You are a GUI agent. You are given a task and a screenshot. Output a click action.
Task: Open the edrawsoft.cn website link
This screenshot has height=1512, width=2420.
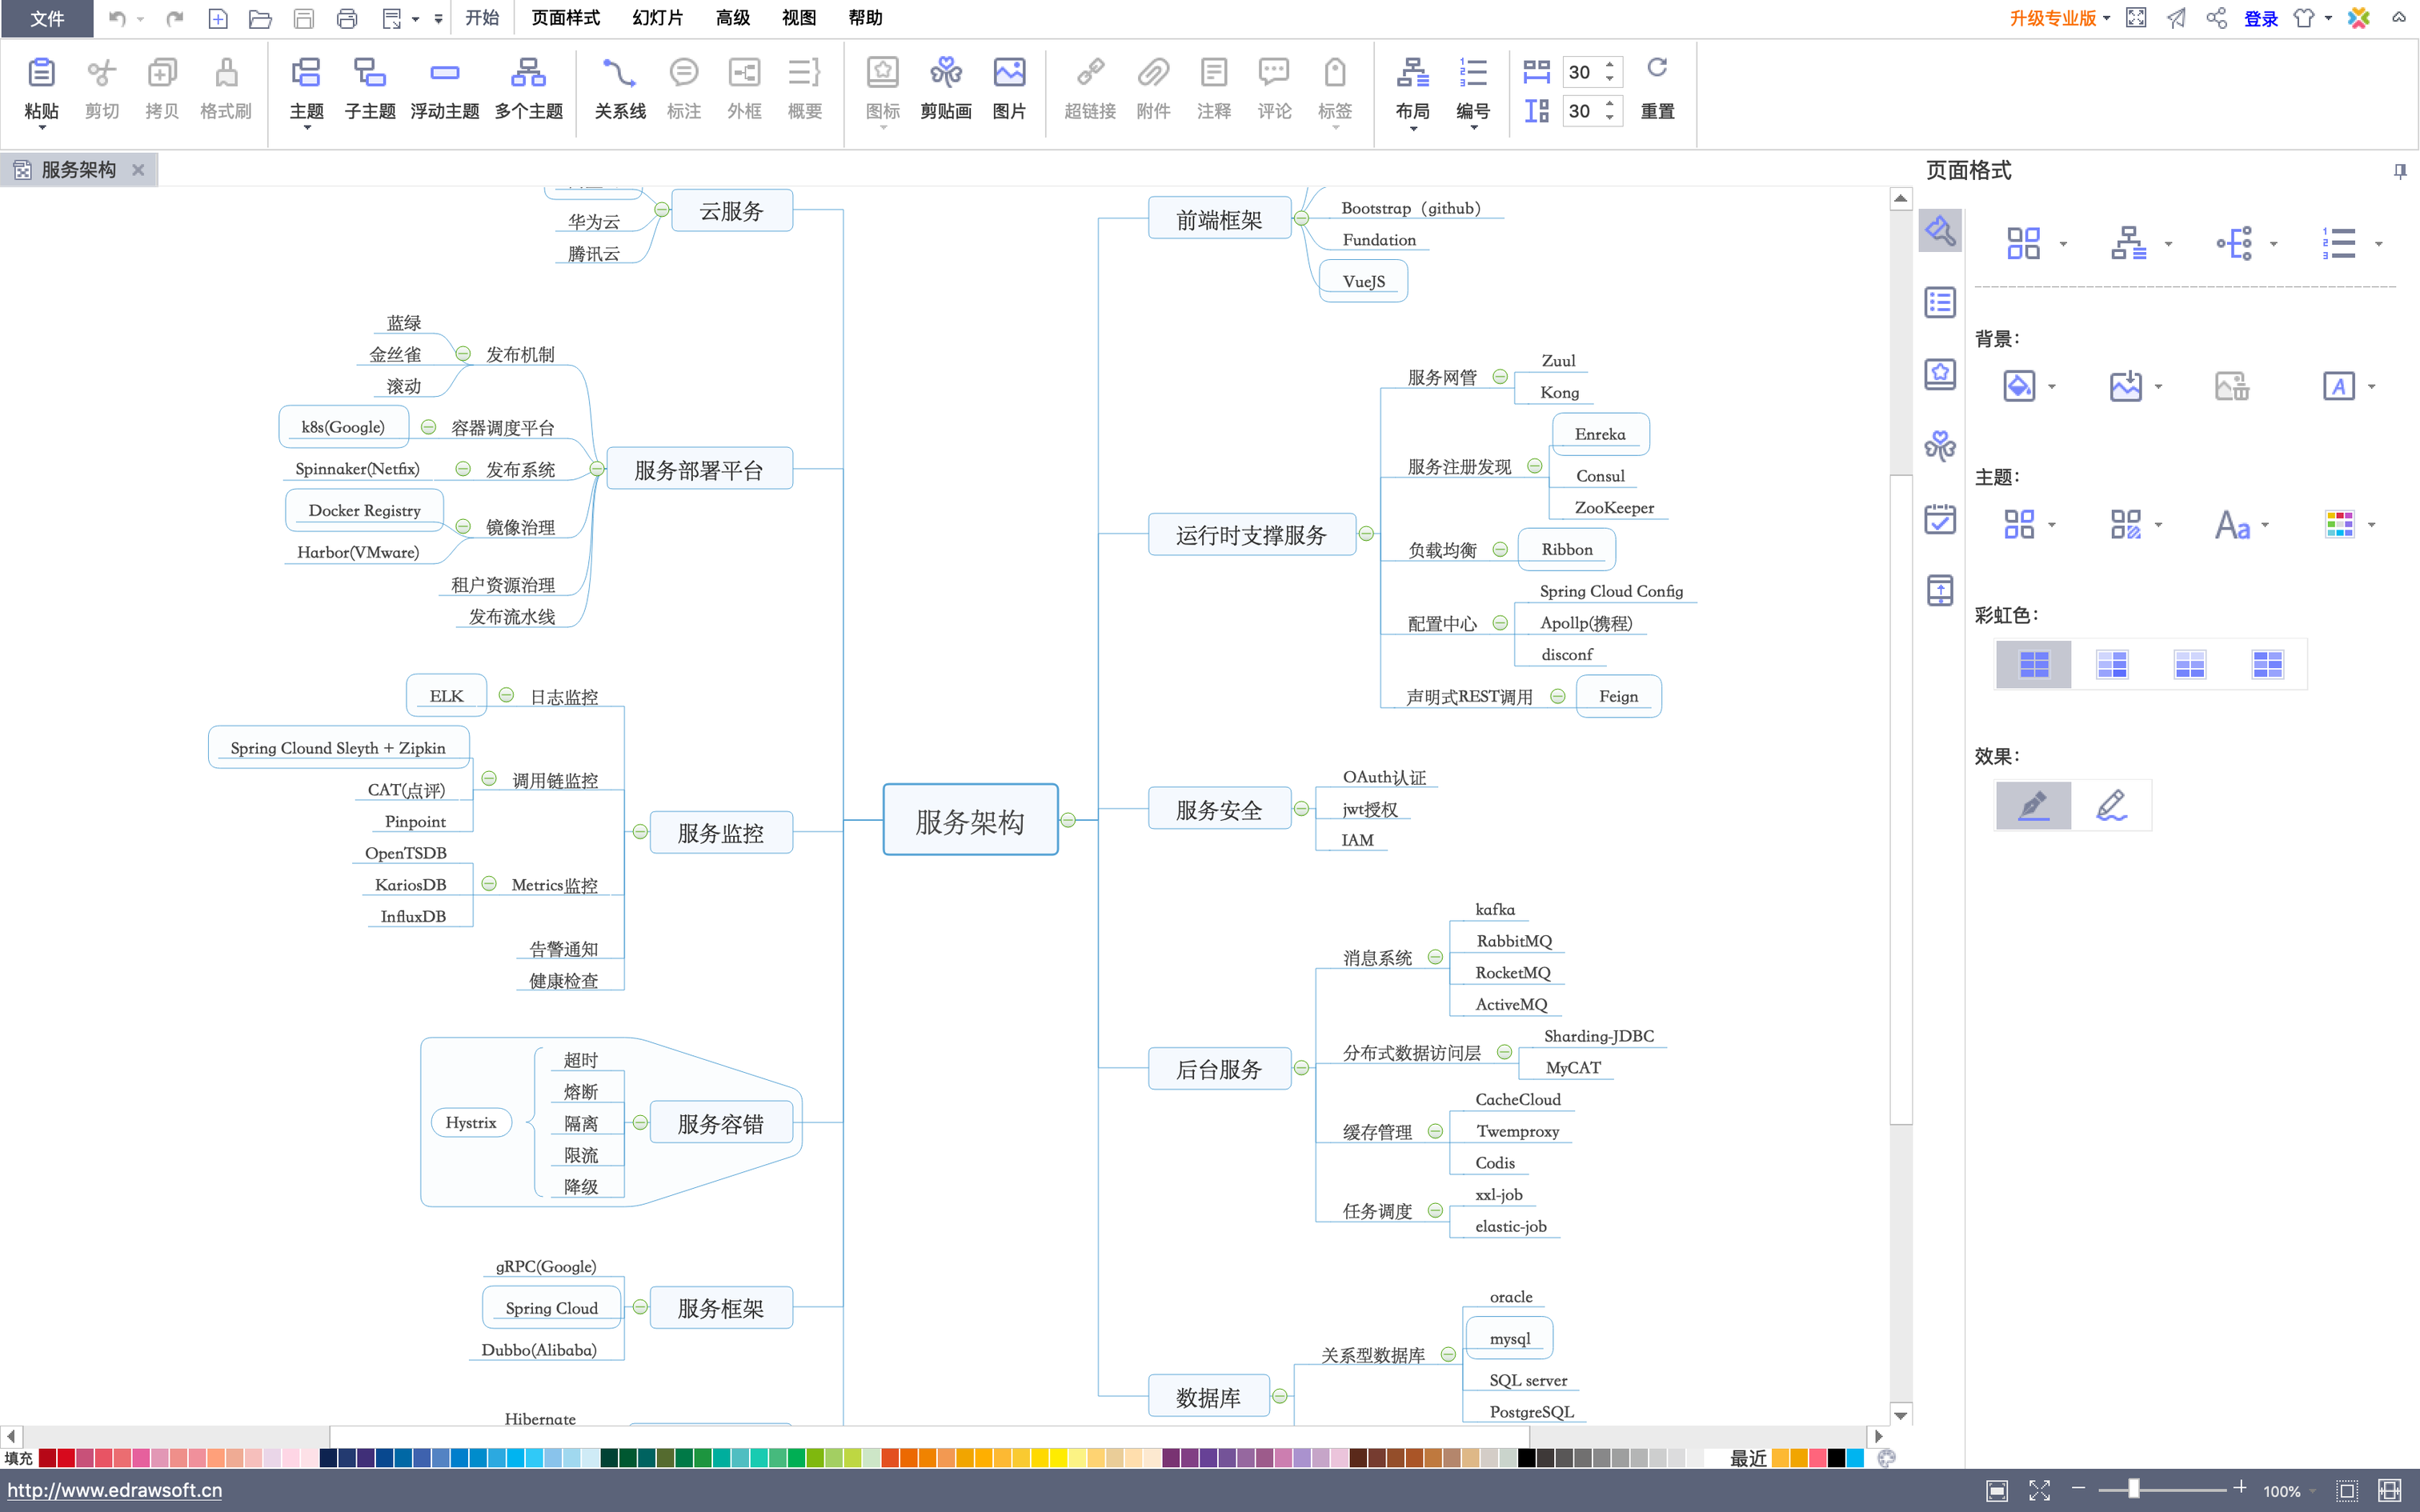click(x=115, y=1490)
